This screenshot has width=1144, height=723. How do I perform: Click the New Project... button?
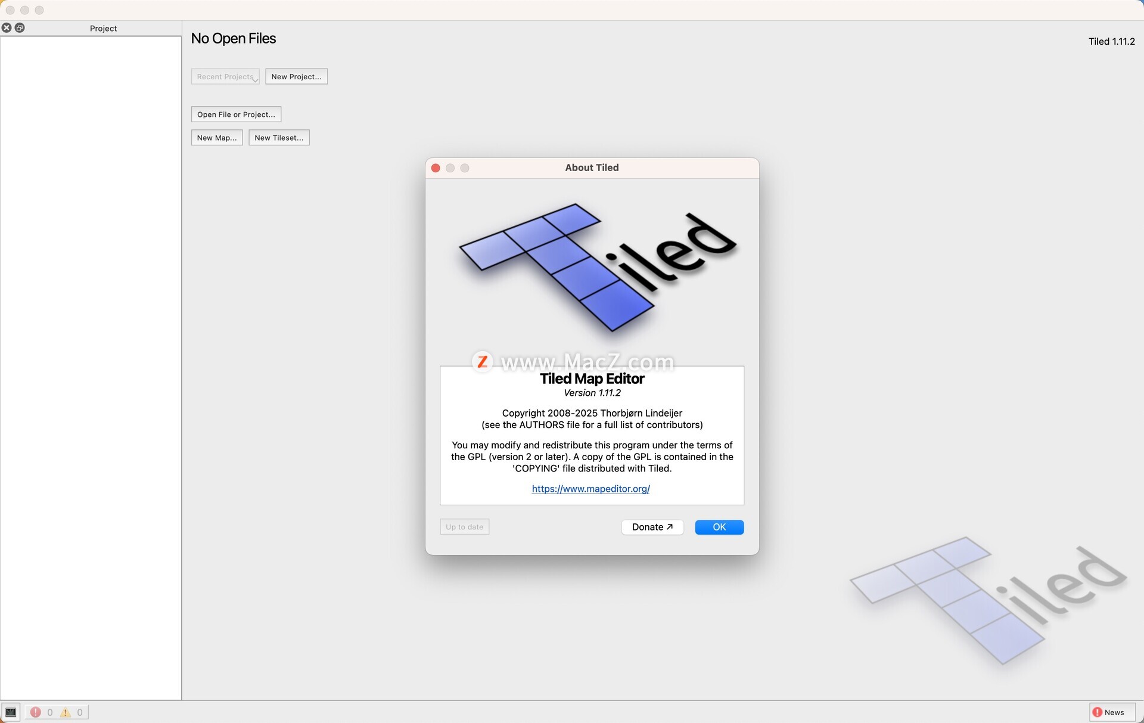coord(296,76)
